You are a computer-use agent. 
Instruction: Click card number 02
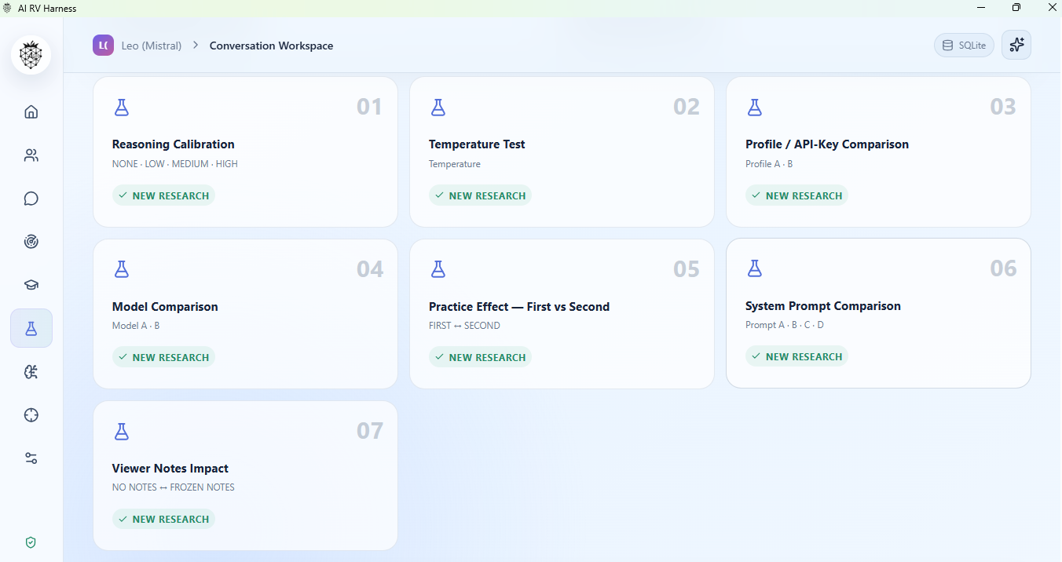point(687,107)
